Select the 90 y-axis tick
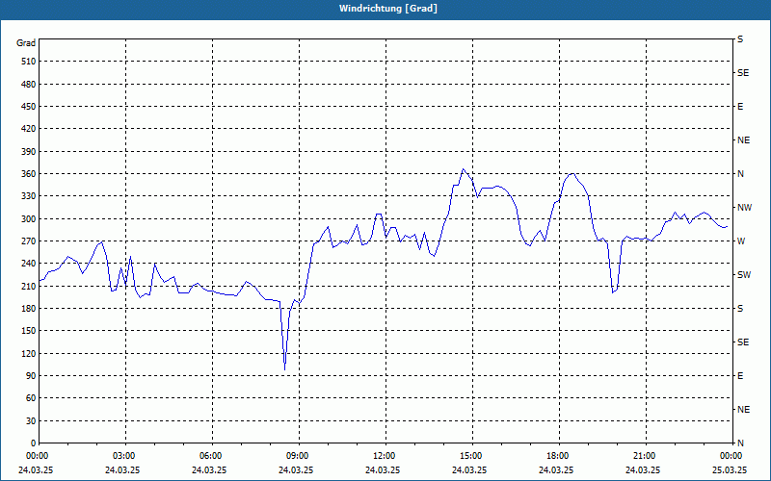The height and width of the screenshot is (481, 771). (x=31, y=376)
